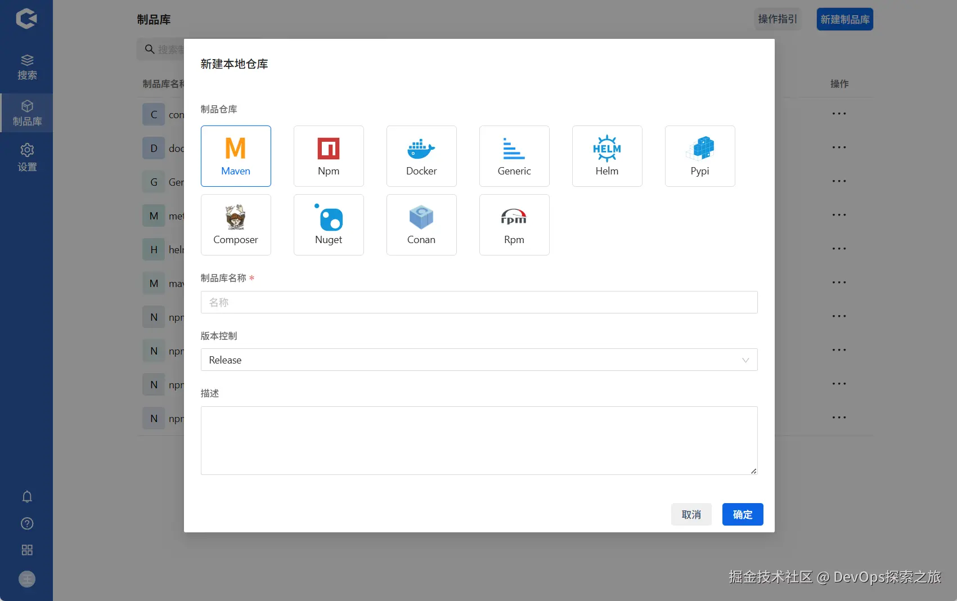Cancel the dialog with 取消
Screen dimensions: 957x601
click(x=691, y=514)
